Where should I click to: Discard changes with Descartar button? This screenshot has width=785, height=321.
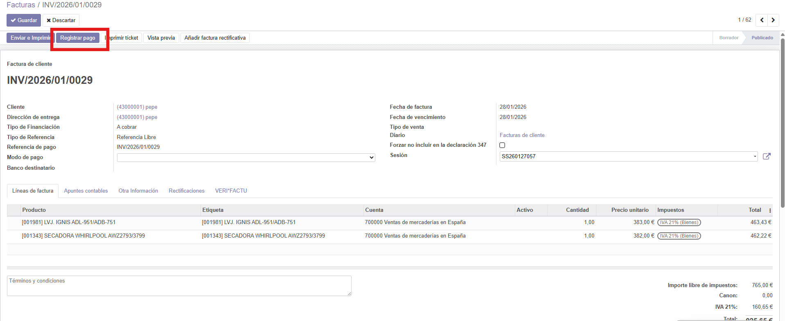[61, 20]
